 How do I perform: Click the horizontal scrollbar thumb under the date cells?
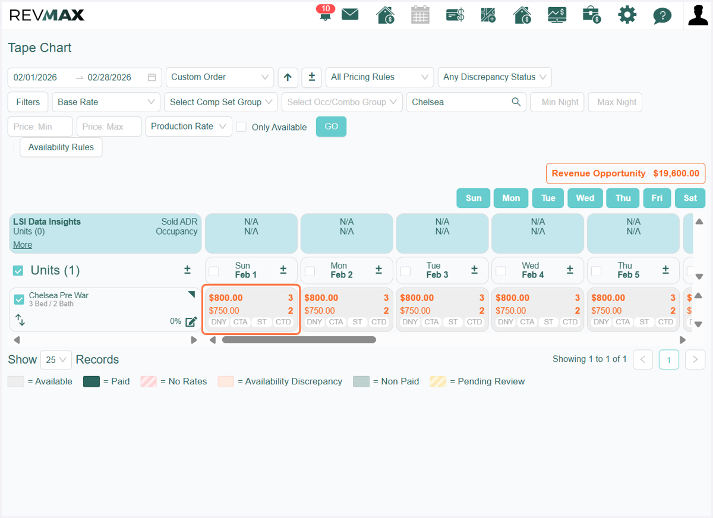point(299,340)
